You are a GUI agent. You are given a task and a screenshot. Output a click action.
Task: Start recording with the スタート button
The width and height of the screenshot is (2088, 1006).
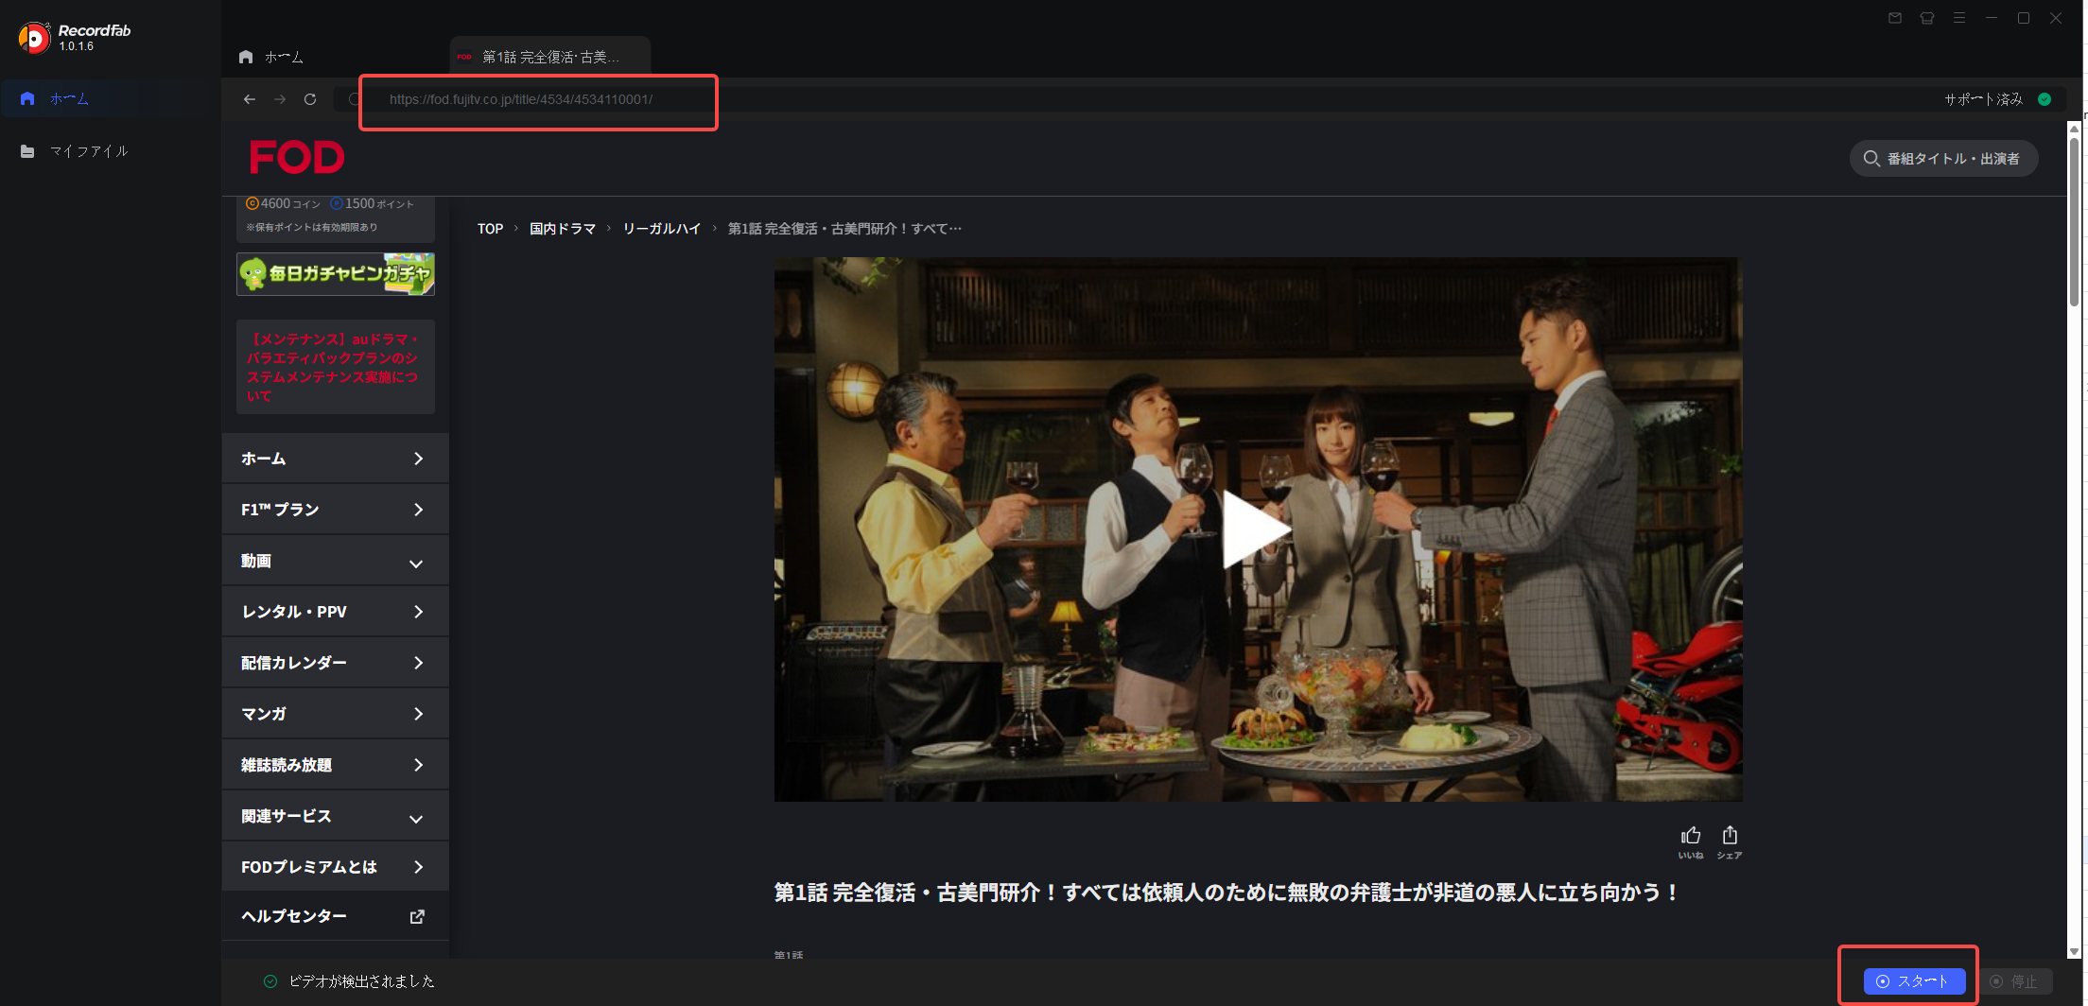pyautogui.click(x=1914, y=981)
